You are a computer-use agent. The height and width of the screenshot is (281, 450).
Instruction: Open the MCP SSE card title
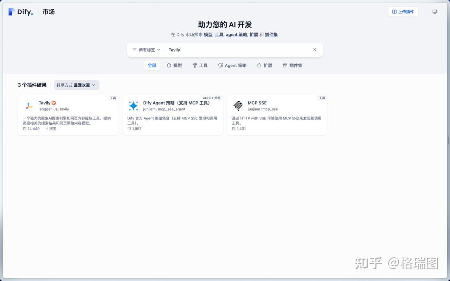click(257, 103)
